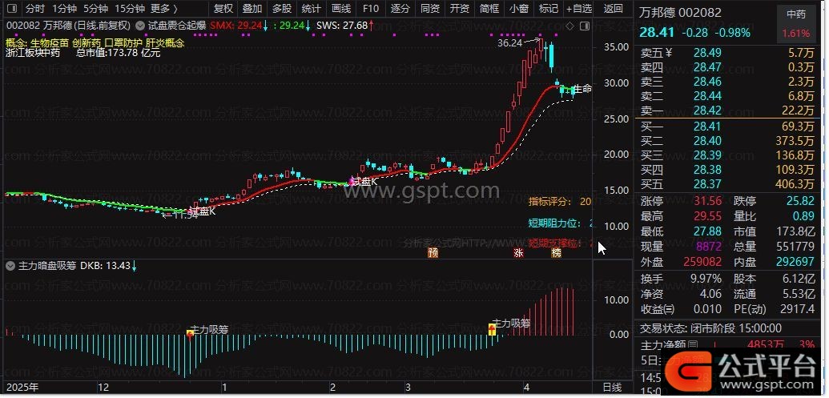Click the ¥ icon beside 卖五

click(668, 52)
